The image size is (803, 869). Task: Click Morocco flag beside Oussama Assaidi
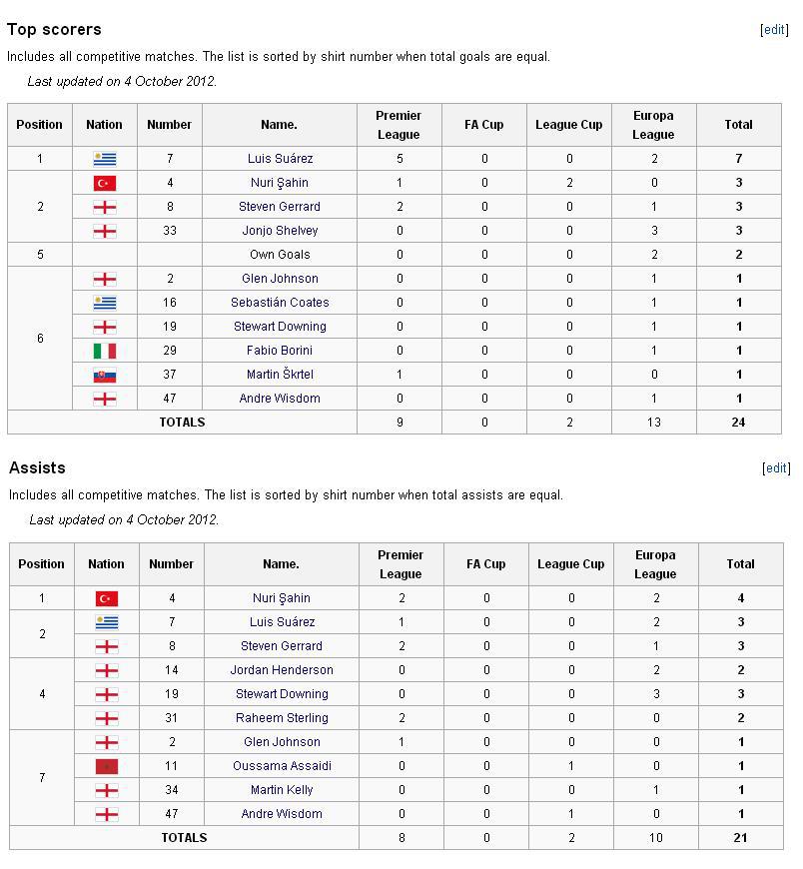pos(107,766)
